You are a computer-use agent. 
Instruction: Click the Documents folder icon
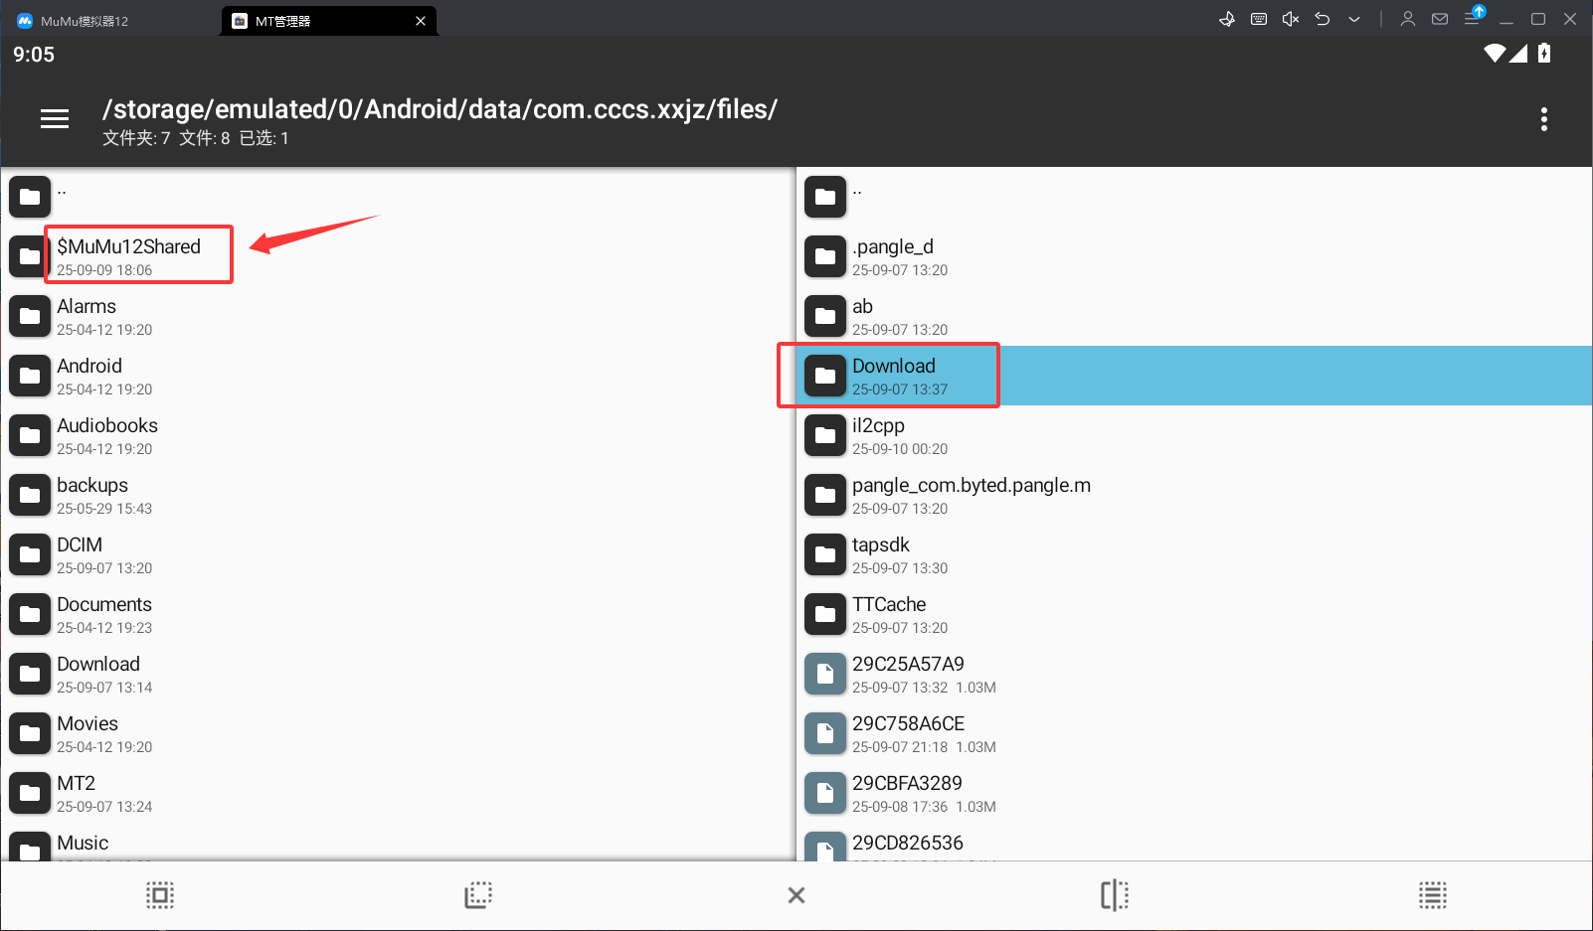tap(30, 614)
